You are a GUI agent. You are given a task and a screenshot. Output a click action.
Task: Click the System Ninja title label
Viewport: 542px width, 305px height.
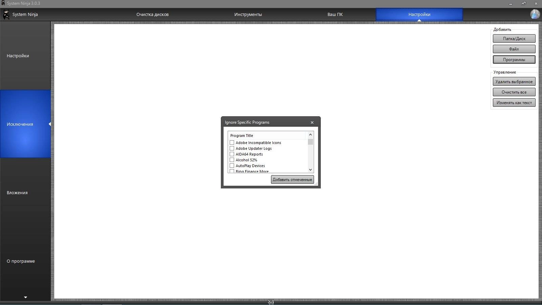tap(25, 15)
